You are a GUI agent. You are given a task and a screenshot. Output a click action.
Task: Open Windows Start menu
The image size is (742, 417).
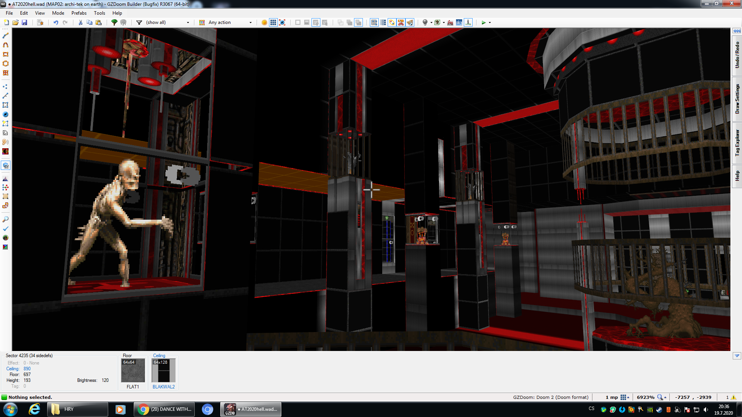(x=10, y=409)
